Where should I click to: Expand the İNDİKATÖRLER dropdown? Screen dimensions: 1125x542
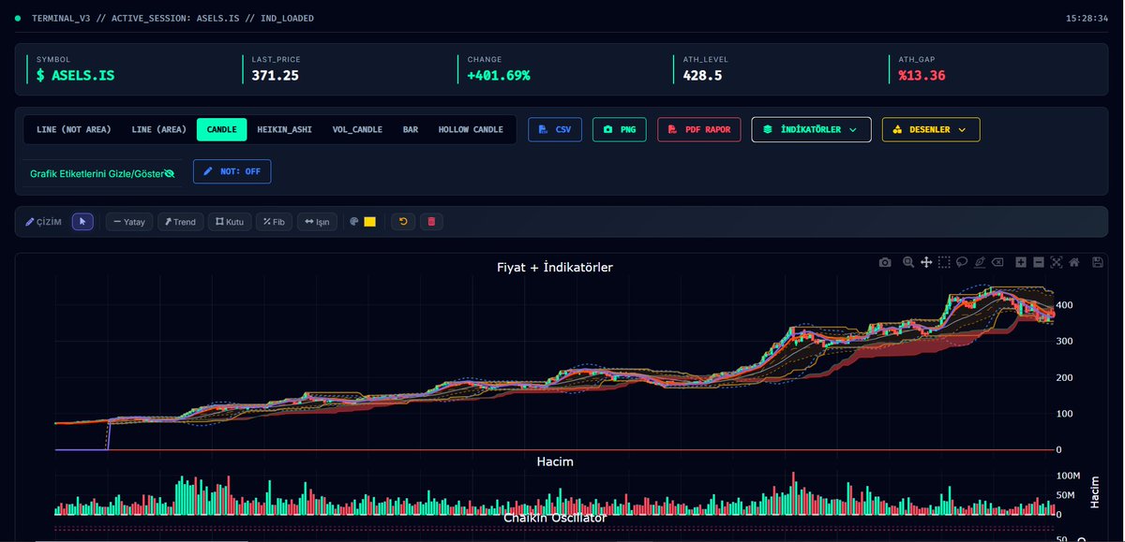click(x=811, y=129)
